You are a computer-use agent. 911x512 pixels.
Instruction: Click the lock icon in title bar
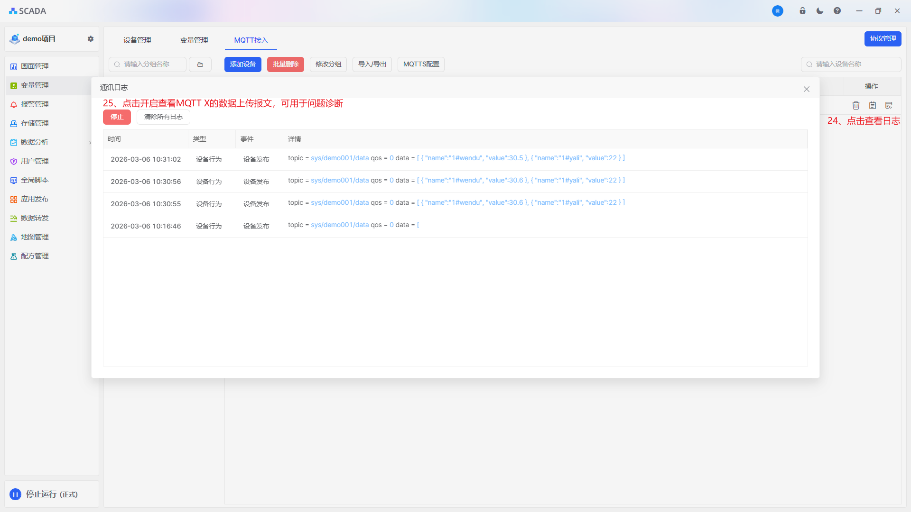[x=802, y=11]
